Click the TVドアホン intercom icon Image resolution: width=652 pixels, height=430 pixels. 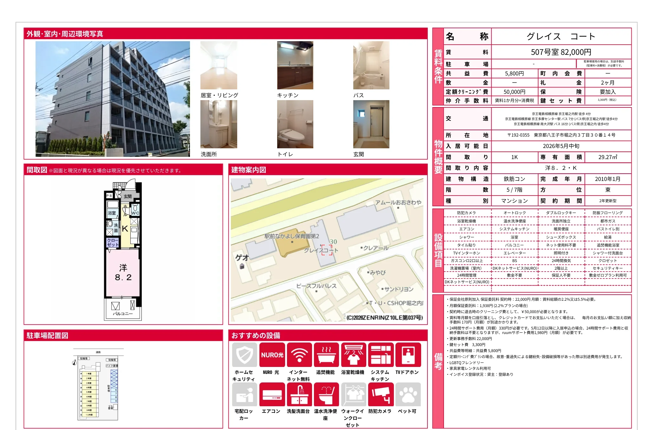coord(408,355)
